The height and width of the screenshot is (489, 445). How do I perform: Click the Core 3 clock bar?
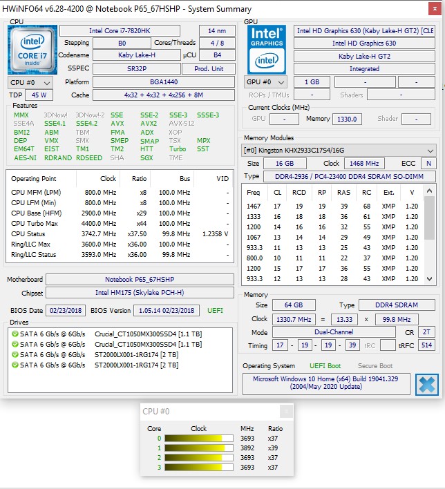pos(199,467)
